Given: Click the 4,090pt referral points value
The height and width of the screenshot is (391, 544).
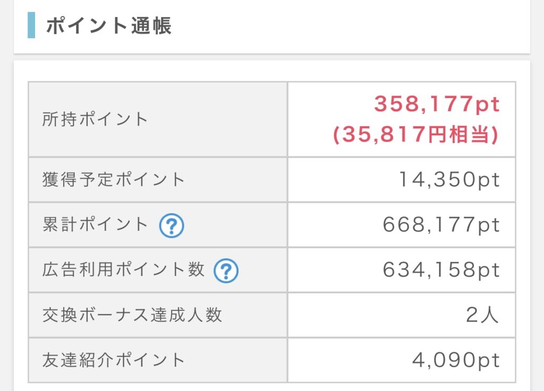Looking at the screenshot, I should pyautogui.click(x=456, y=360).
